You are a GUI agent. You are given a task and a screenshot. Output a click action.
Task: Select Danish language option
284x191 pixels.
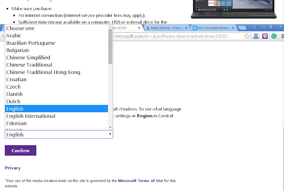[x=56, y=94]
